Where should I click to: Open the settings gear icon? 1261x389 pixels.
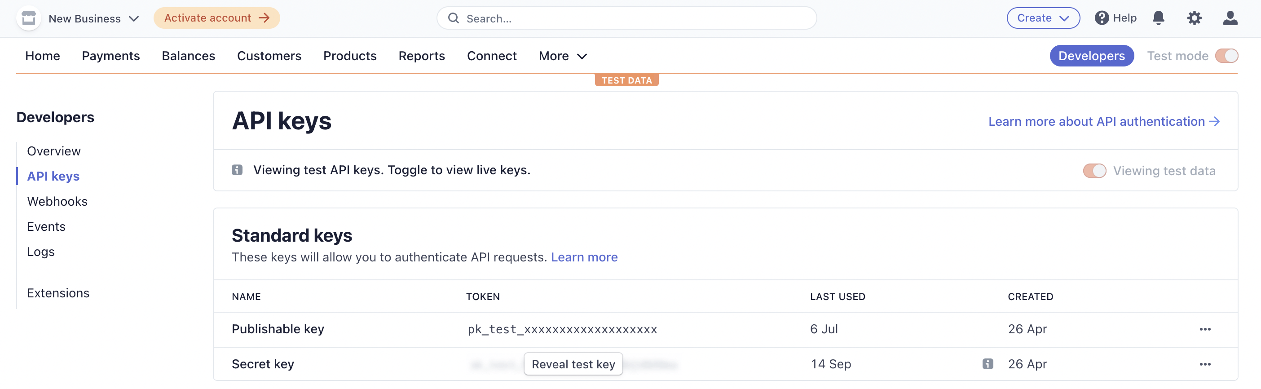[x=1195, y=18]
